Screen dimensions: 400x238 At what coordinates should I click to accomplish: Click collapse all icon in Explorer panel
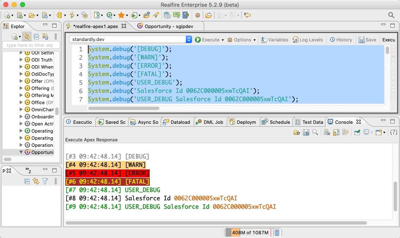(x=36, y=36)
